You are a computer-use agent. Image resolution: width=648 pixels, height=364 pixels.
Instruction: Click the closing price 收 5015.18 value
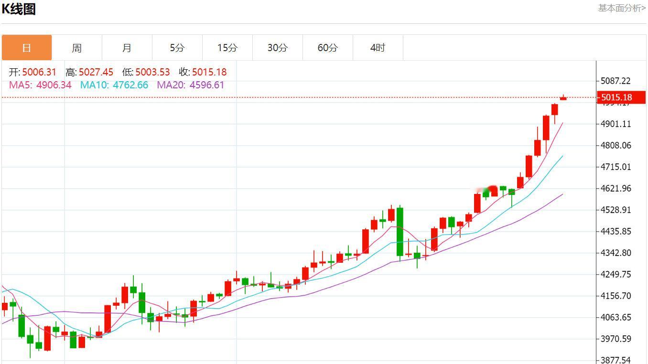[203, 72]
